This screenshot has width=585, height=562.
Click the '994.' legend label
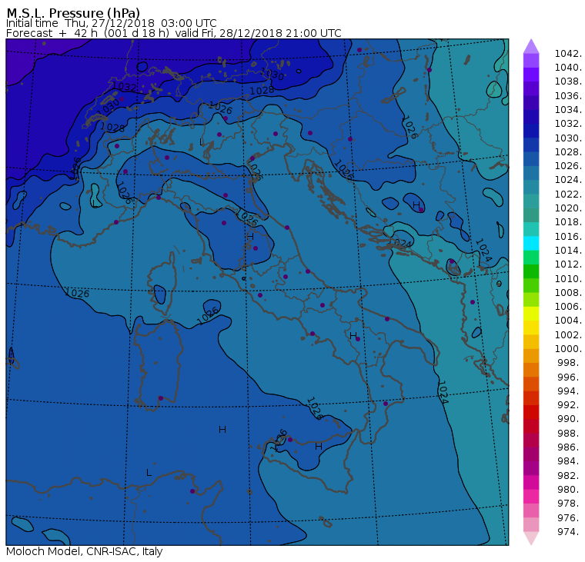pyautogui.click(x=570, y=391)
